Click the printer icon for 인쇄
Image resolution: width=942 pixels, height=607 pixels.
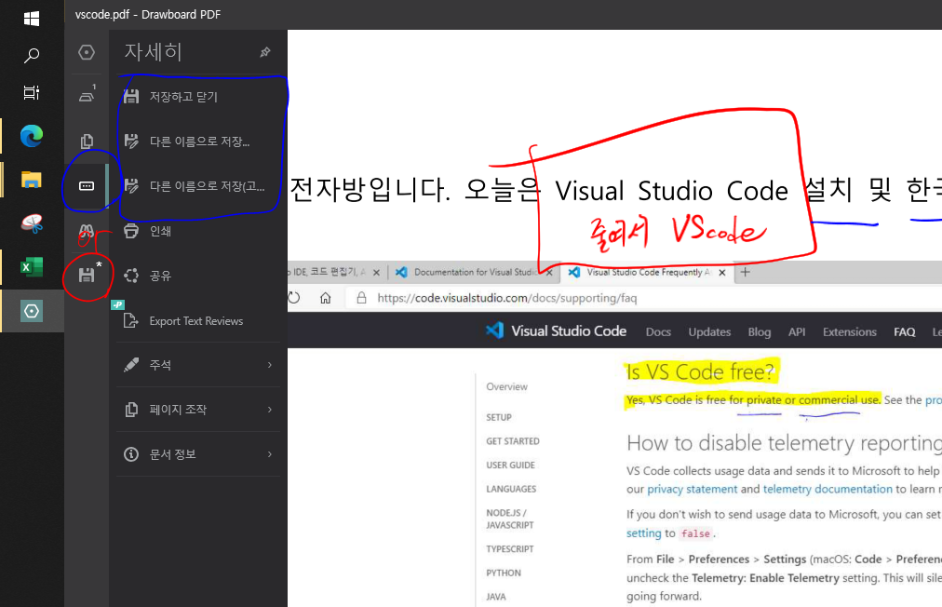(x=131, y=231)
